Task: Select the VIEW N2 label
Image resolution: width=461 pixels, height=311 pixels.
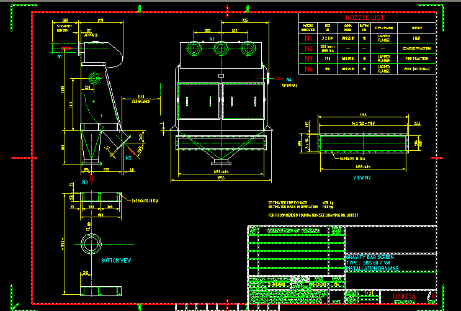Action: click(362, 177)
